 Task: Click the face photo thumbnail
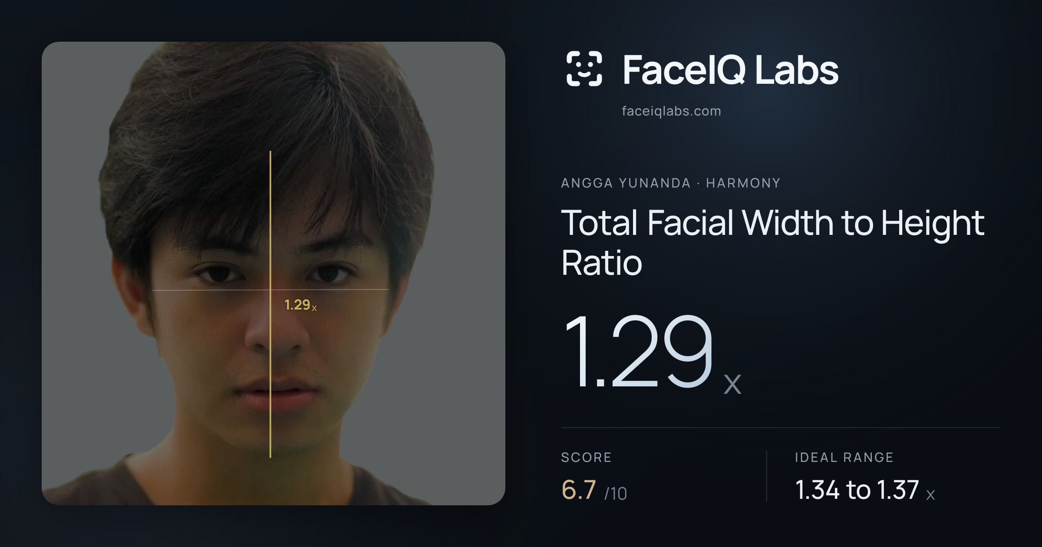(x=274, y=273)
